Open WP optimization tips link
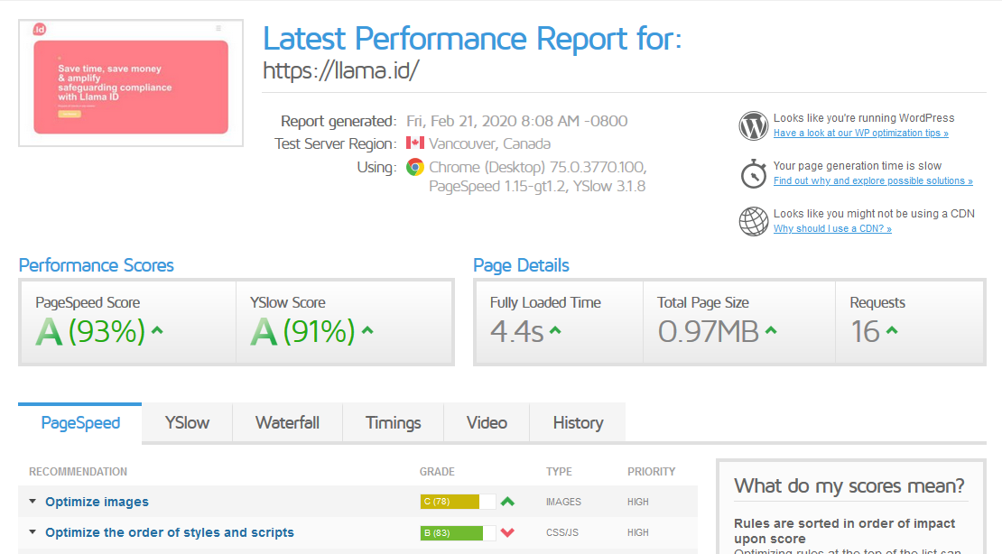The image size is (1002, 554). [860, 134]
